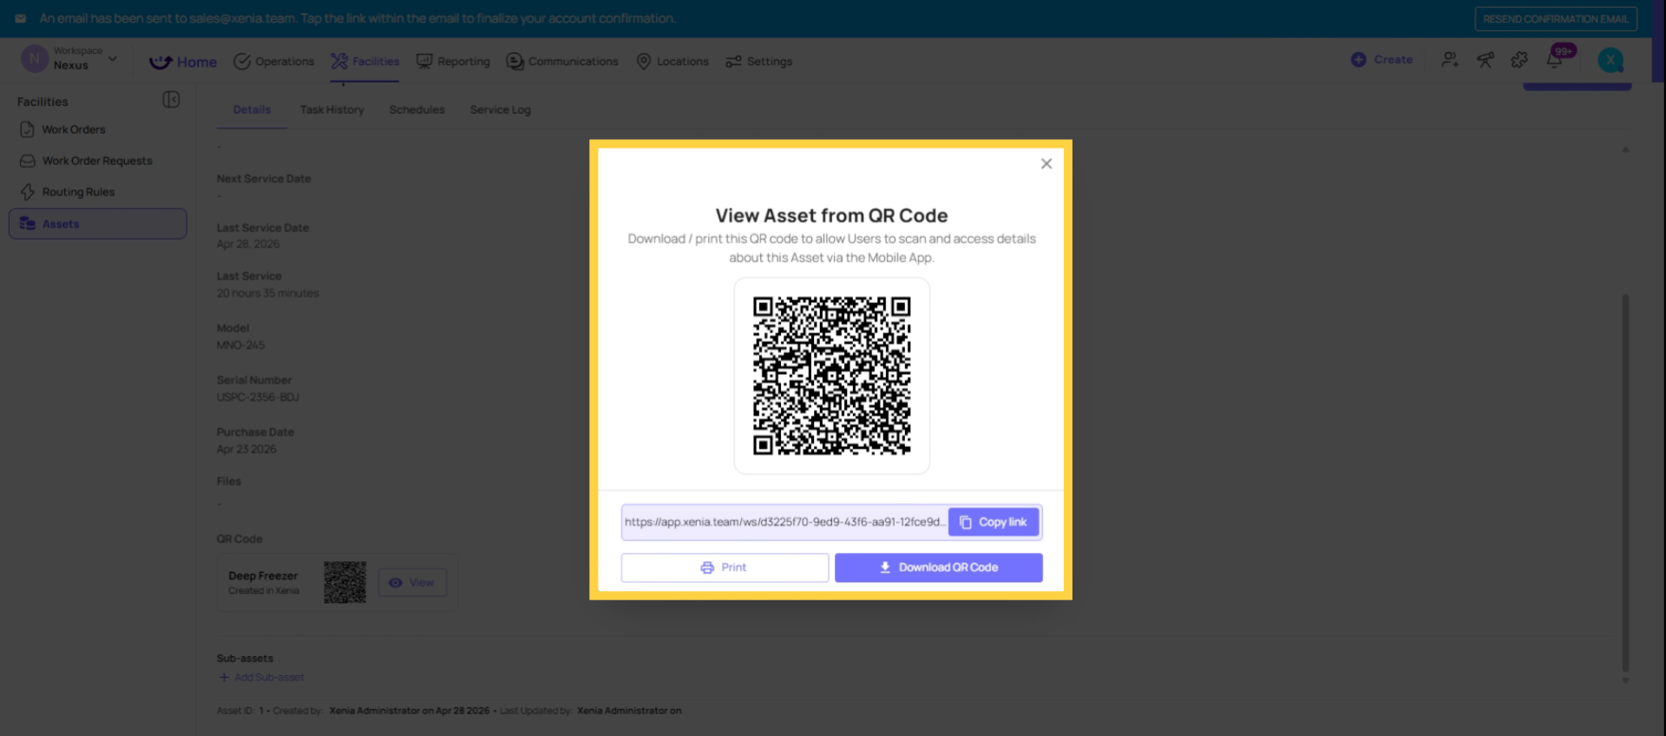
Task: Switch to the Schedules tab
Action: click(416, 110)
